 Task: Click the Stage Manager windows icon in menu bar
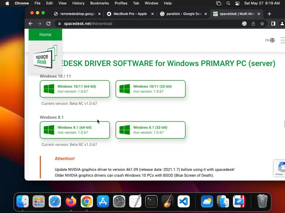click(218, 3)
